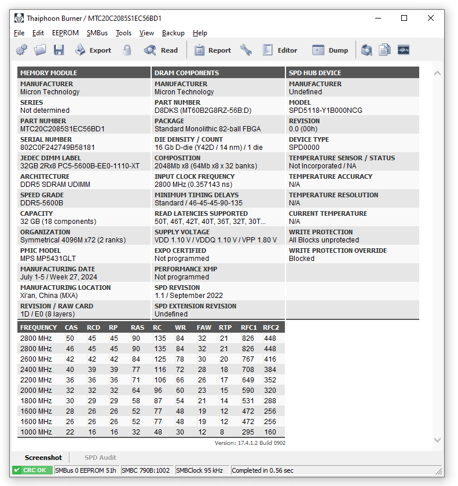The height and width of the screenshot is (486, 458).
Task: Open the File menu
Action: click(19, 33)
